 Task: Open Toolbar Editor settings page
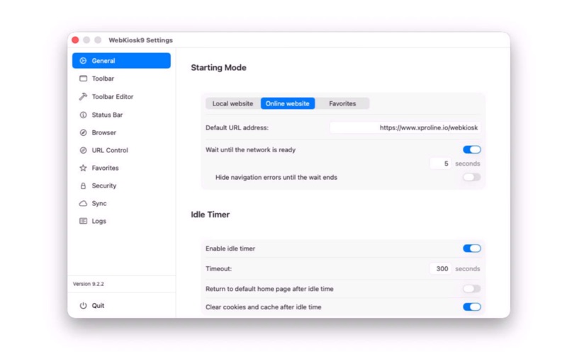pyautogui.click(x=121, y=96)
